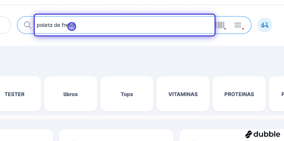
Task: Click the dubble wordmark text
Action: [x=267, y=134]
